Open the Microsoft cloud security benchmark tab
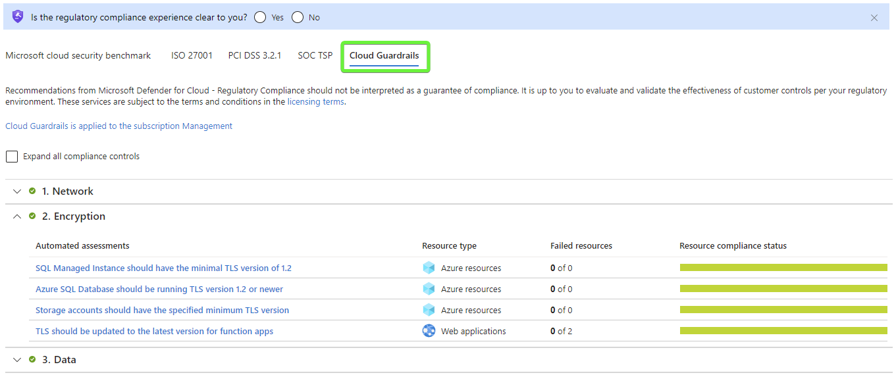This screenshot has width=896, height=375. pyautogui.click(x=78, y=56)
